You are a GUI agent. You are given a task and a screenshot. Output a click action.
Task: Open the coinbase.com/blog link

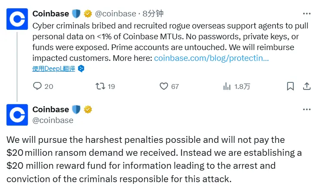point(211,58)
